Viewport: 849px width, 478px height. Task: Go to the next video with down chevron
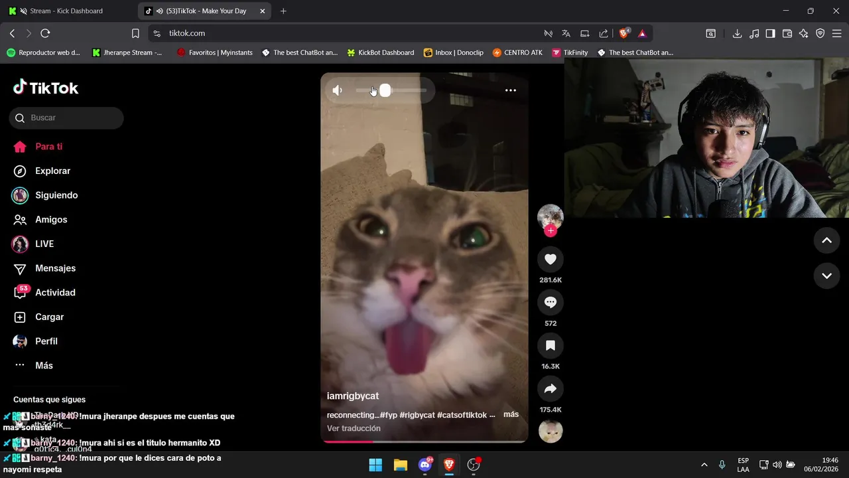pos(826,276)
